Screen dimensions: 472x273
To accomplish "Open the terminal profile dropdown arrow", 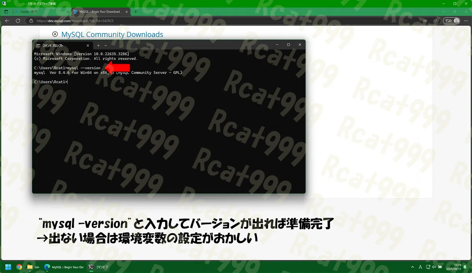I will click(x=105, y=45).
